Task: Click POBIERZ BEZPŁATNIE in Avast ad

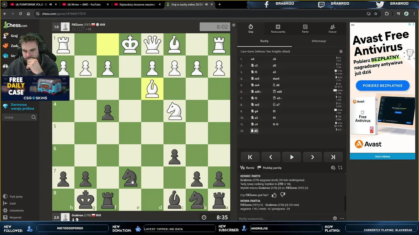Action: point(382,86)
